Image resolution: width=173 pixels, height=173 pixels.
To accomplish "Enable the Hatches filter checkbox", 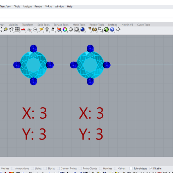I will [x=101, y=168].
